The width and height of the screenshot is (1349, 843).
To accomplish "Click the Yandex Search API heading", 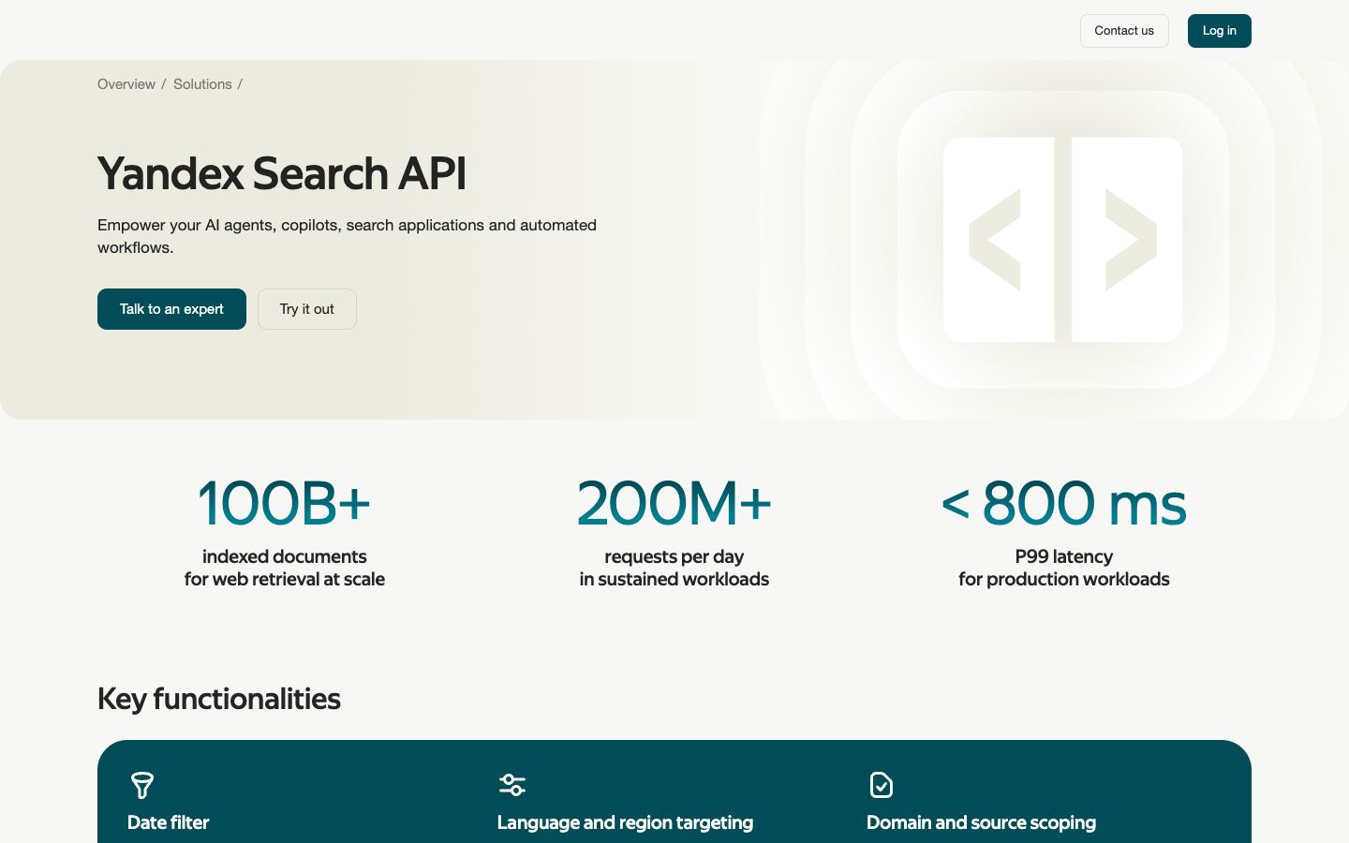I will click(x=282, y=173).
